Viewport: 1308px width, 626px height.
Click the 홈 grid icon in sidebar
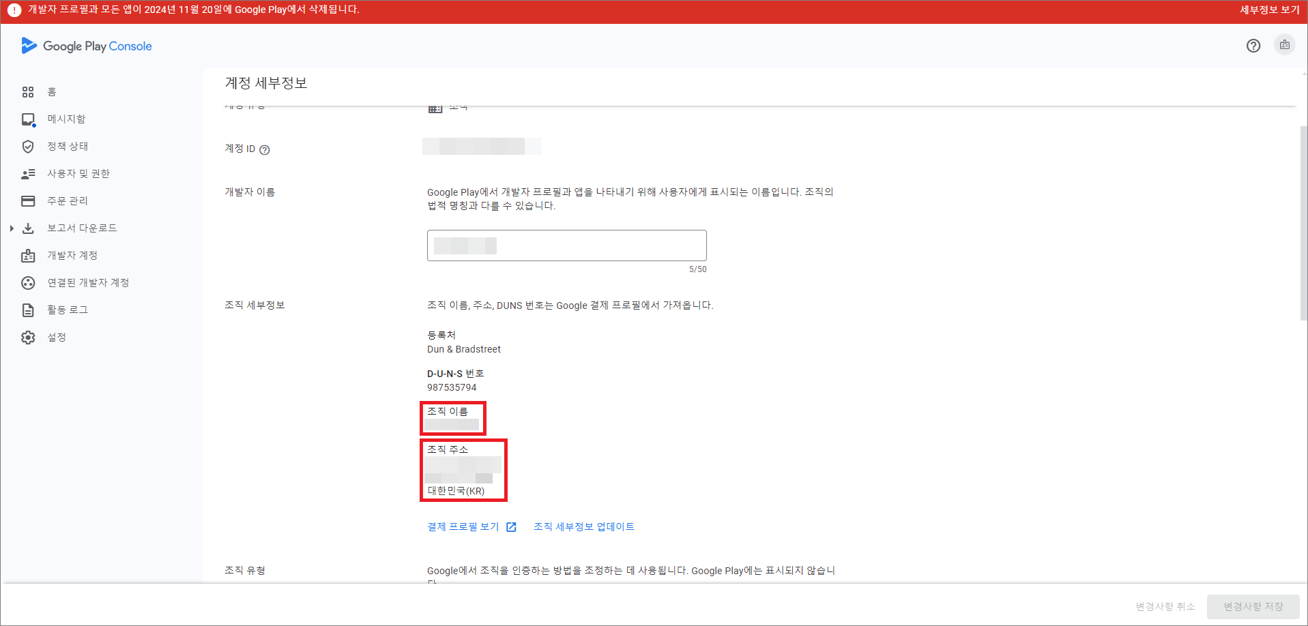(x=28, y=92)
